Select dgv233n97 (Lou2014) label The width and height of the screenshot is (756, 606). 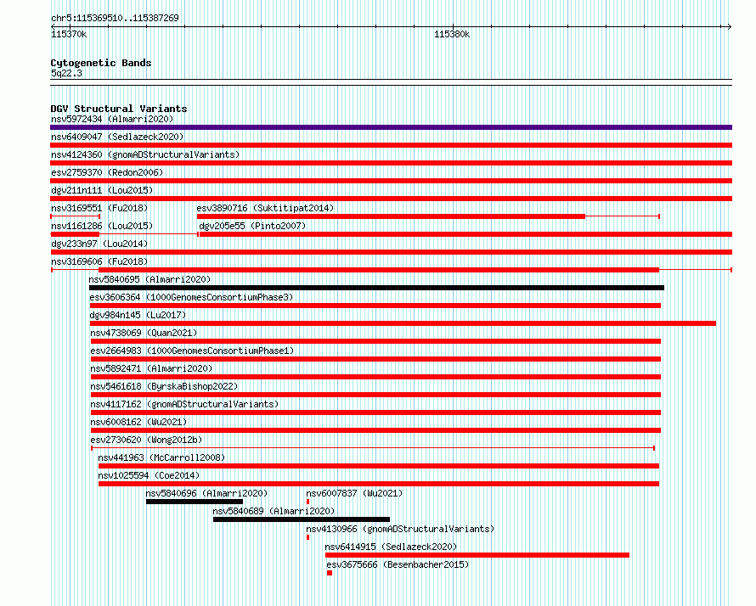pyautogui.click(x=99, y=244)
